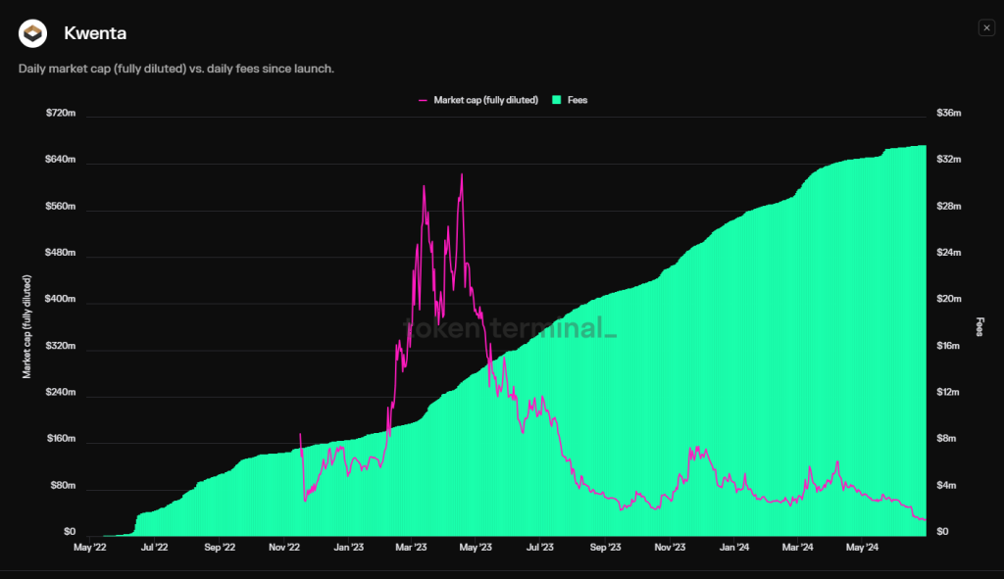Click the $0 label on the left axis
Viewport: 1004px width, 579px height.
tap(68, 532)
